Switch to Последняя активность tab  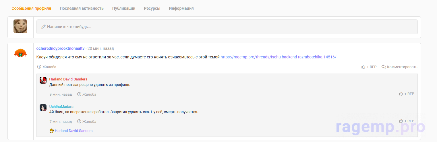pyautogui.click(x=82, y=8)
